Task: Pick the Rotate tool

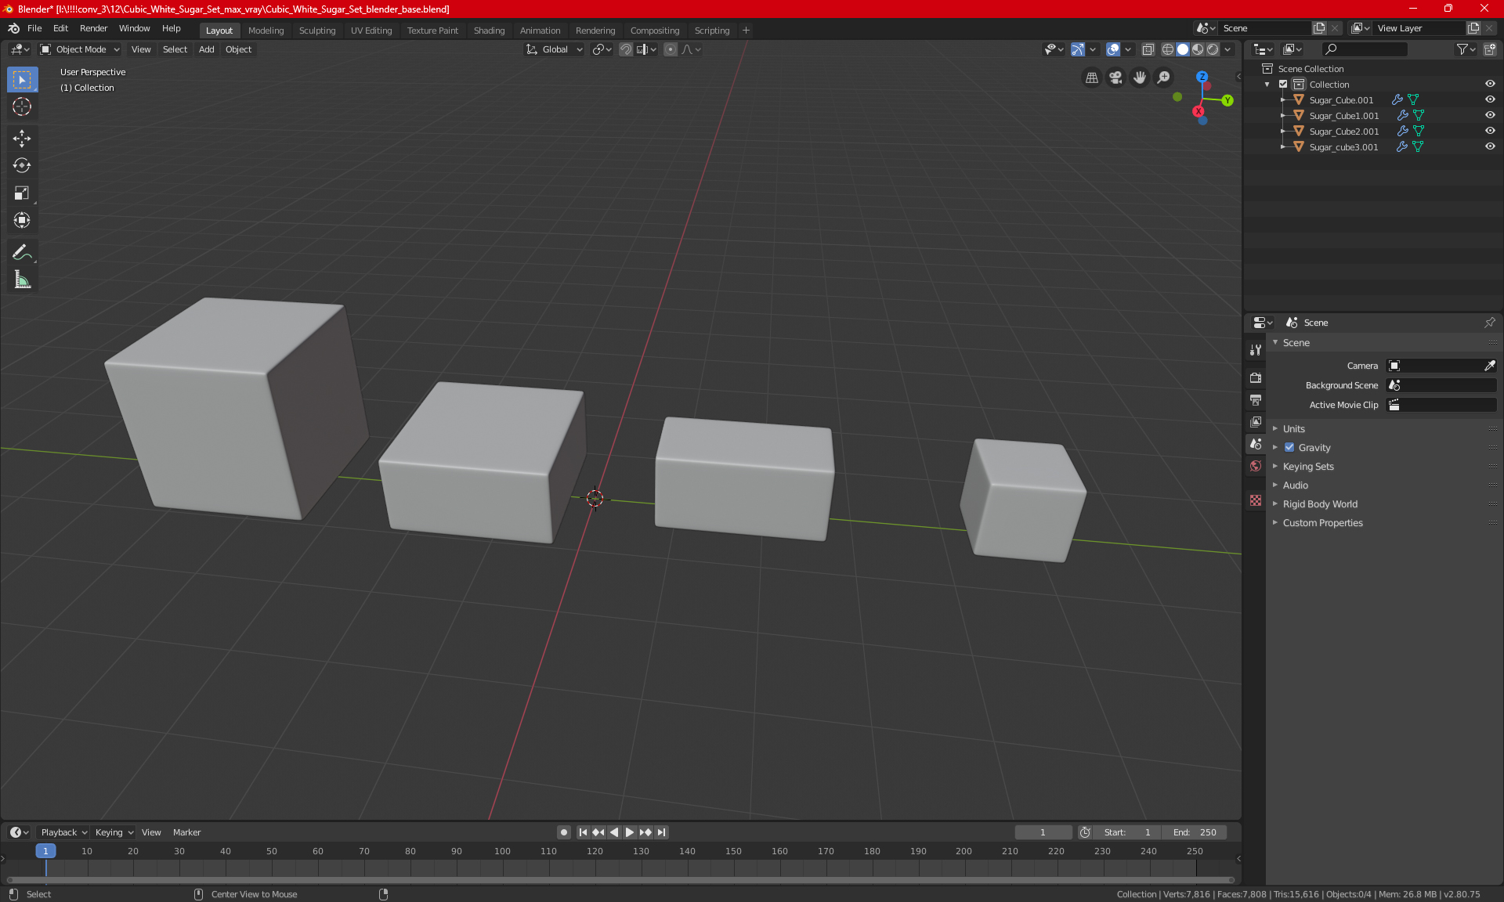Action: [22, 166]
